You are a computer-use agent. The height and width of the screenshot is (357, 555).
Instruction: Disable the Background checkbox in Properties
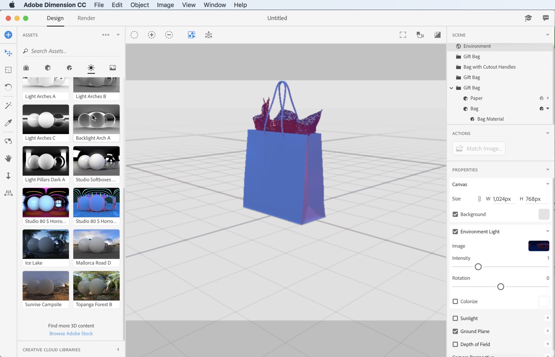[x=455, y=214]
